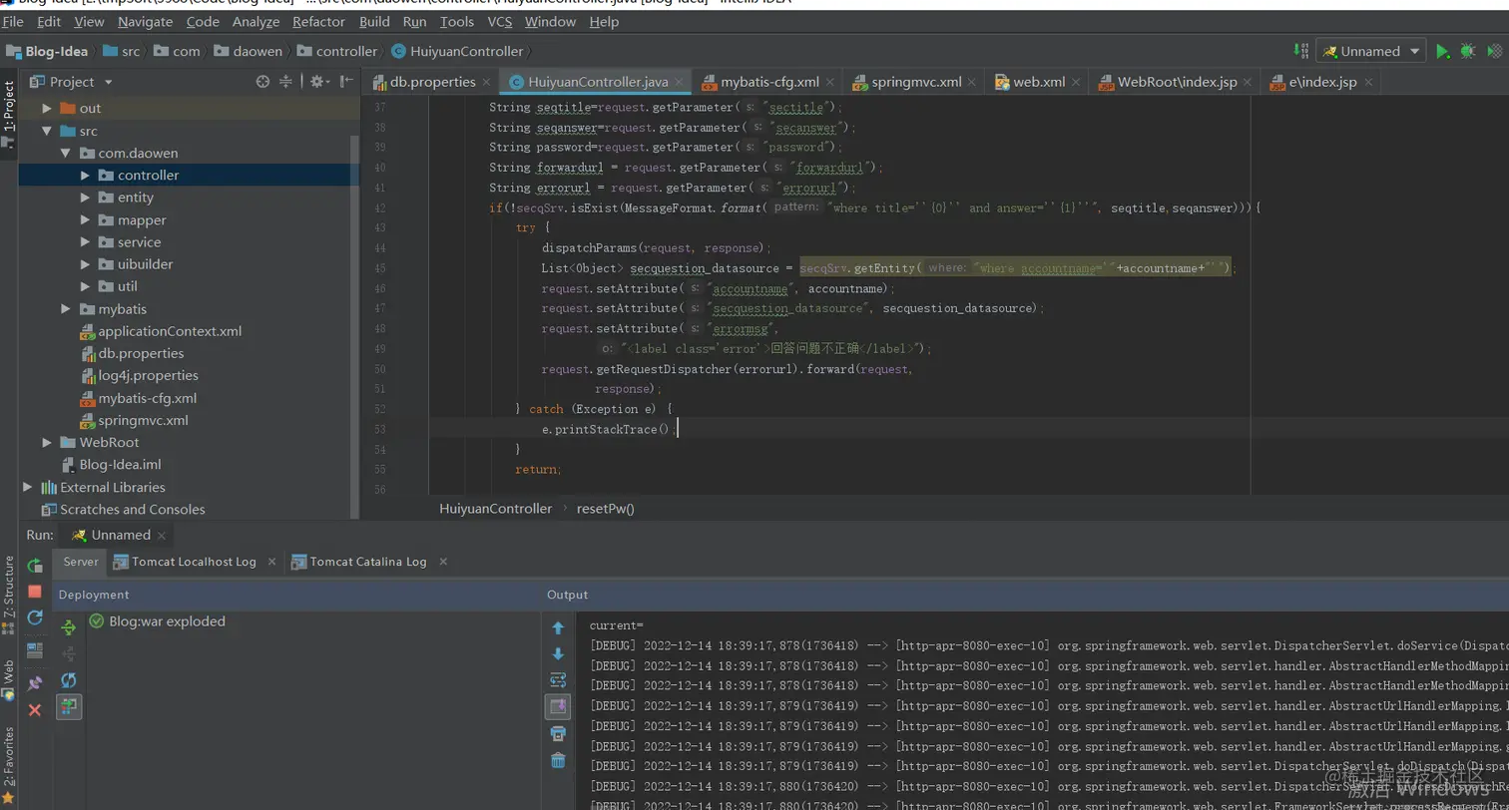Expand the mybatis folder
The image size is (1509, 810).
65,309
